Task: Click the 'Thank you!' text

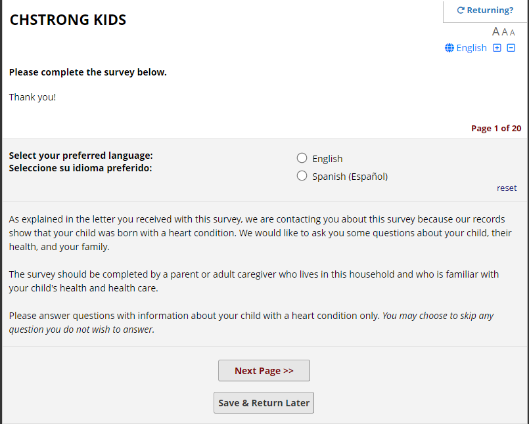Action: 33,97
